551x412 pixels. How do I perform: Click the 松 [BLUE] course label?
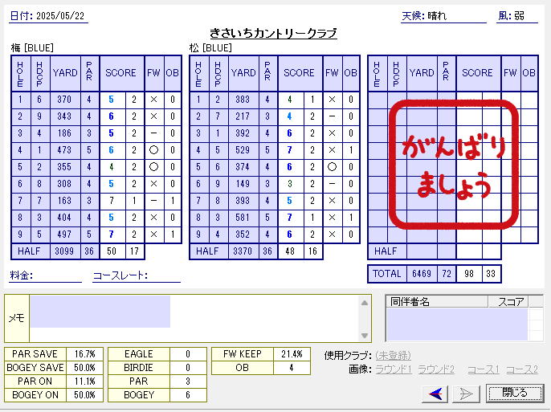210,47
